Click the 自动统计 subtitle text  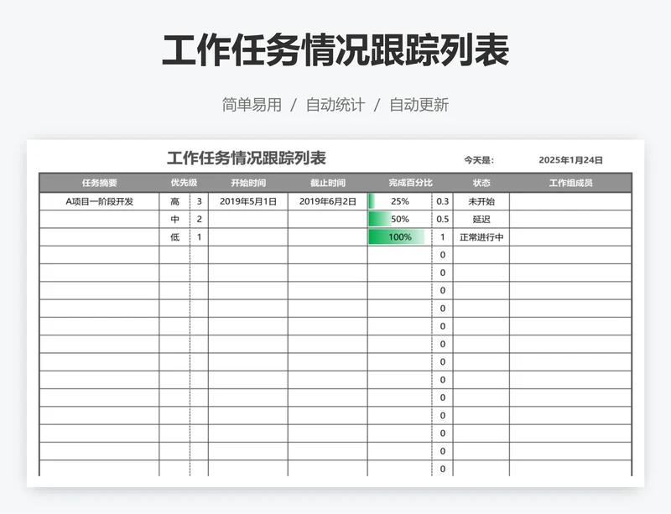point(335,105)
